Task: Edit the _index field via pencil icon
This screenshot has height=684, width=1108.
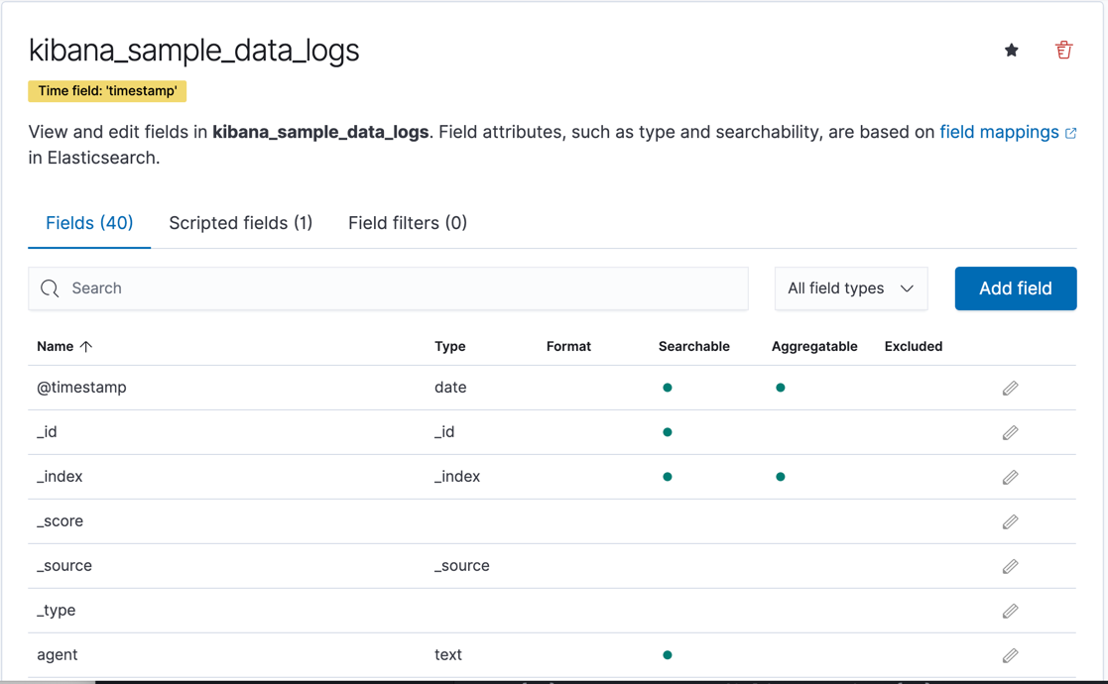Action: pyautogui.click(x=1010, y=478)
